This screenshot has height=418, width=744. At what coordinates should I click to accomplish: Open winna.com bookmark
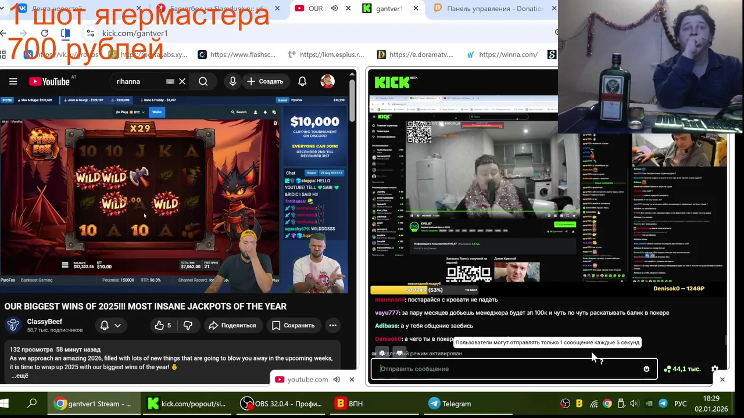[x=503, y=55]
